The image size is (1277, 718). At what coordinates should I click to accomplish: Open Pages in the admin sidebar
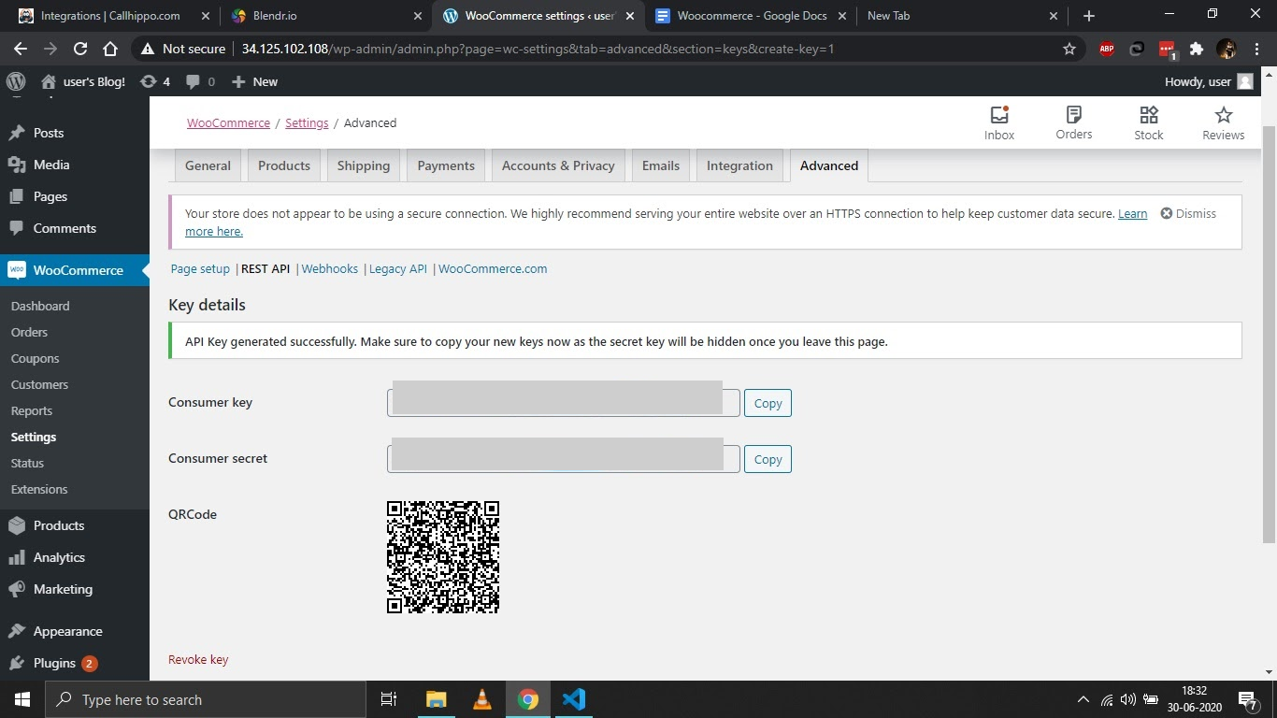pos(75,196)
